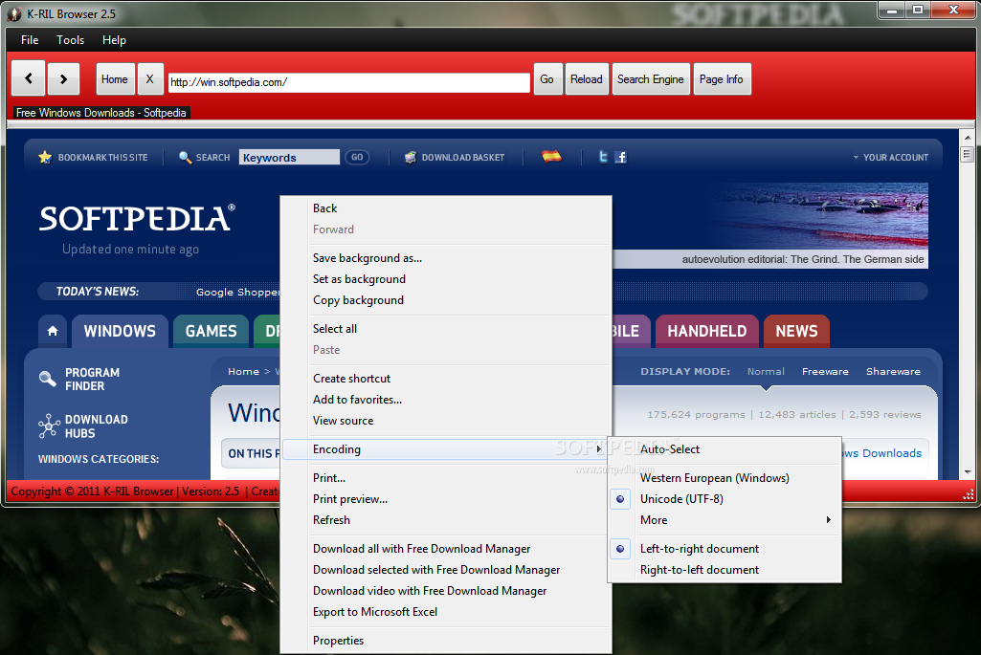
Task: Click the Page Info button
Action: (x=722, y=78)
